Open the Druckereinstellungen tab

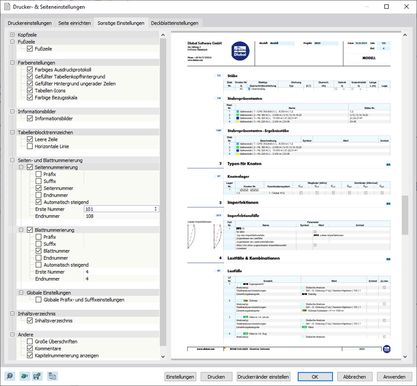point(30,23)
